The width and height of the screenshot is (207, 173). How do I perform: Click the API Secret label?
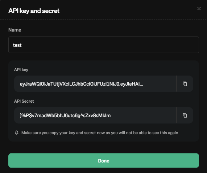(24, 101)
